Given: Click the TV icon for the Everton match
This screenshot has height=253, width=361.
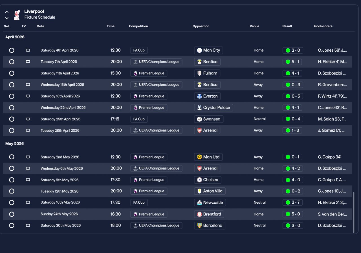Looking at the screenshot, I should pos(28,96).
